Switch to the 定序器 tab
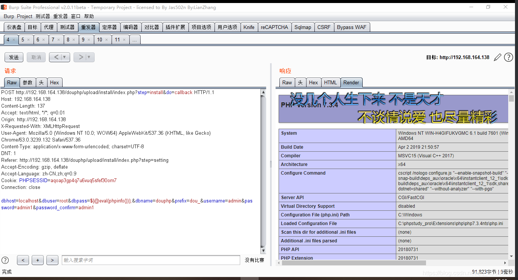This screenshot has height=280, width=518. click(110, 27)
